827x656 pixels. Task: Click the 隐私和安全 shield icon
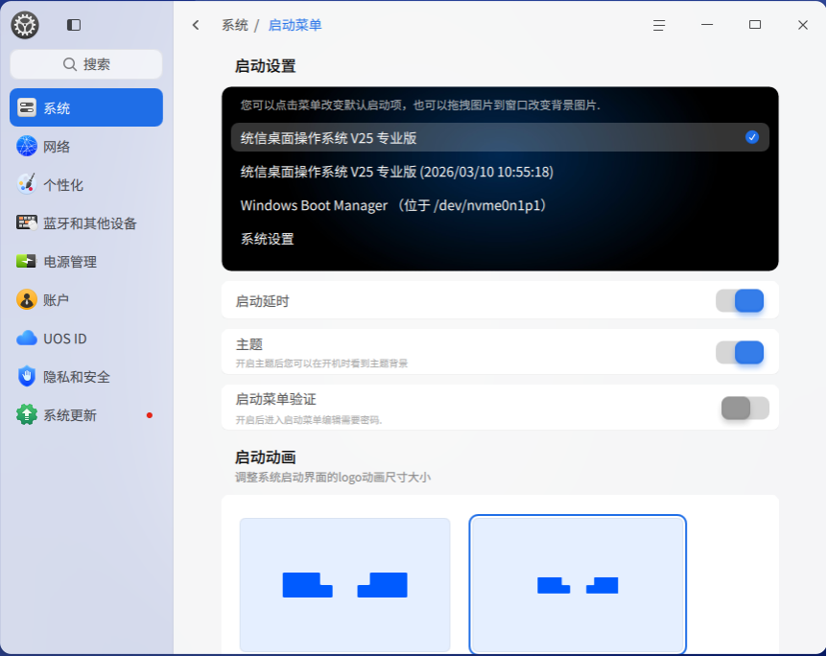26,377
